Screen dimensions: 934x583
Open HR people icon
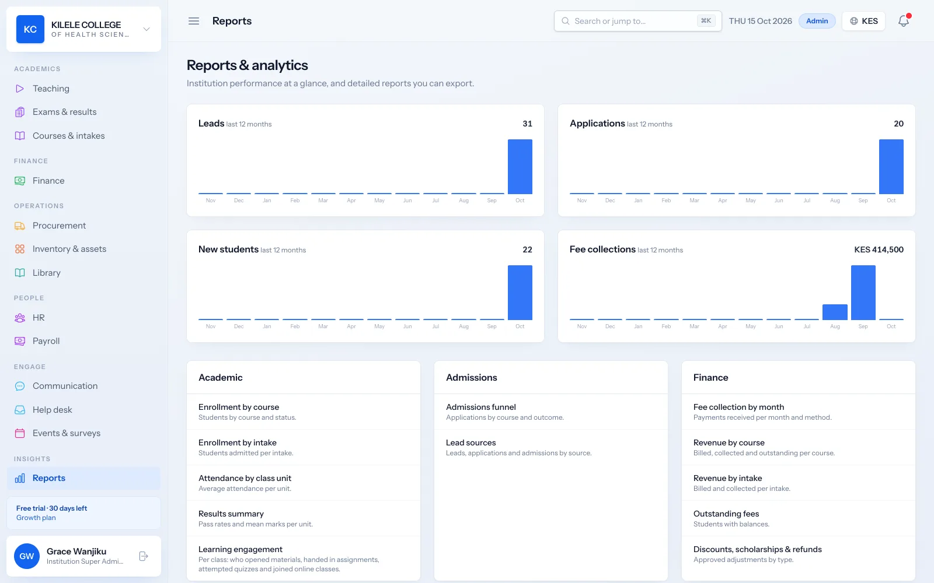(20, 318)
